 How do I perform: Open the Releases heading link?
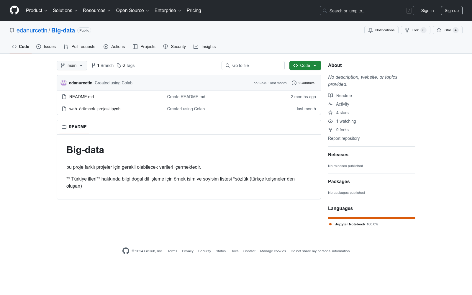point(338,155)
